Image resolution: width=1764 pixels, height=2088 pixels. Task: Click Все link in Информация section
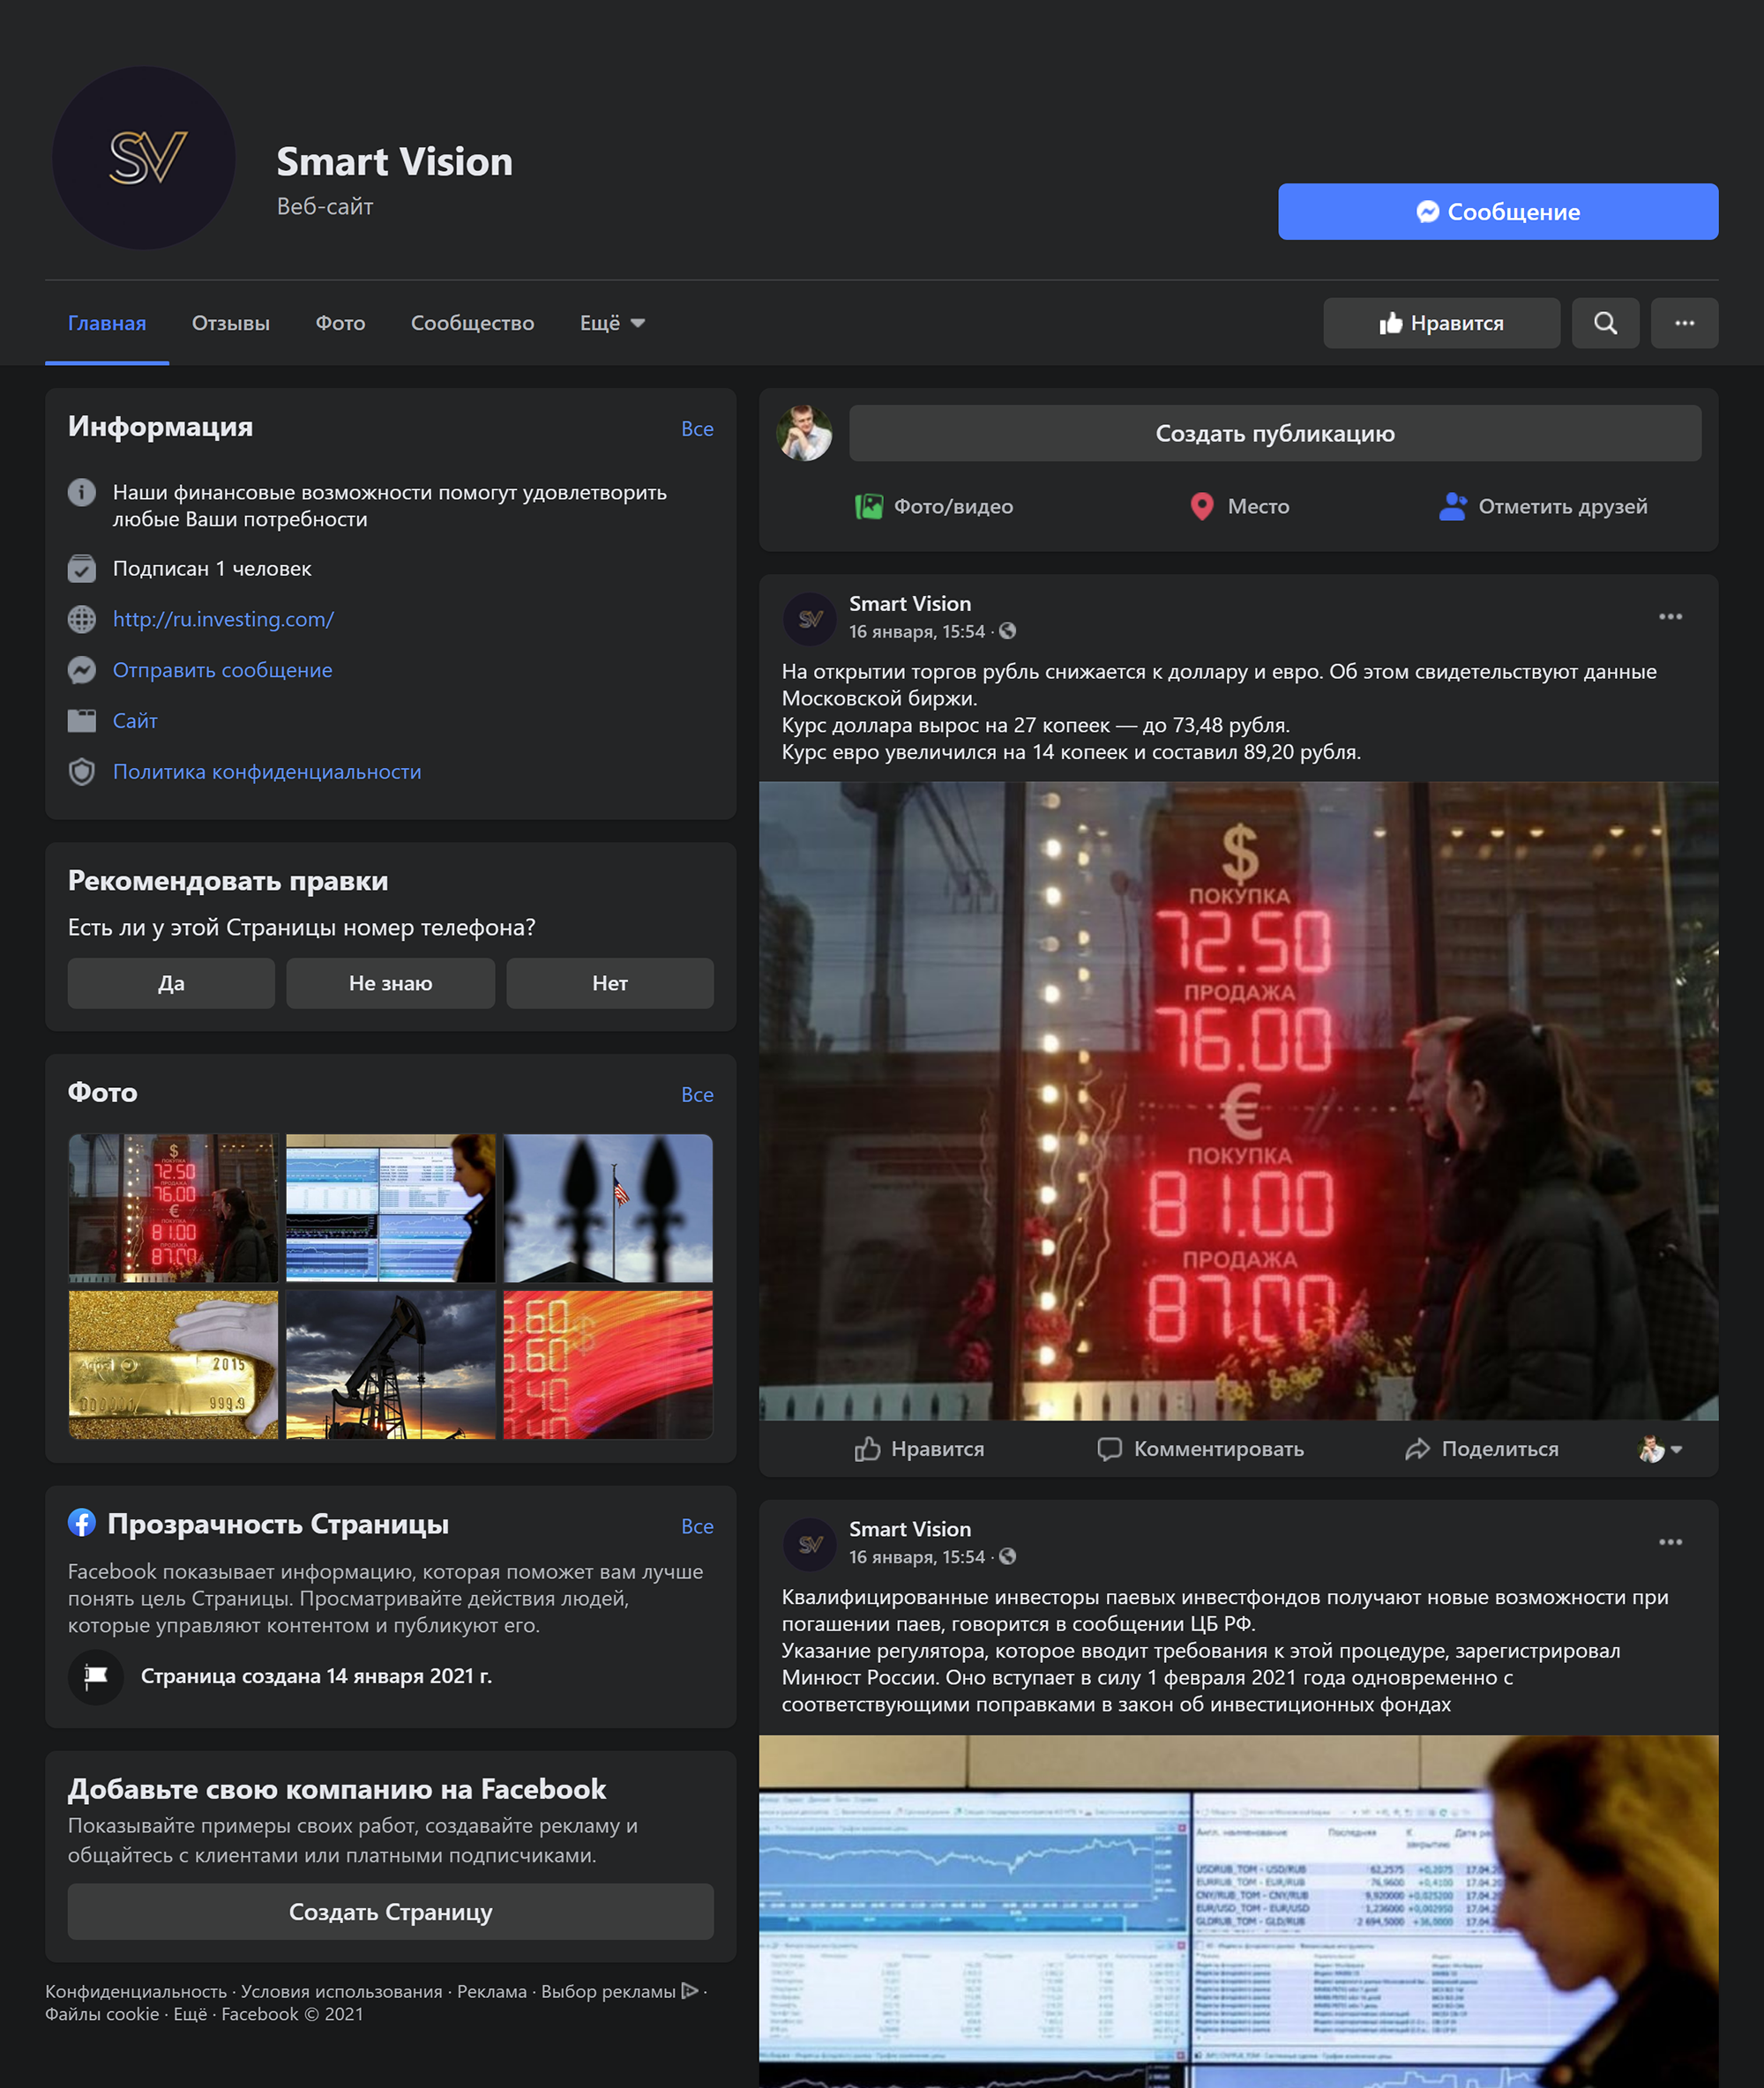click(x=697, y=429)
